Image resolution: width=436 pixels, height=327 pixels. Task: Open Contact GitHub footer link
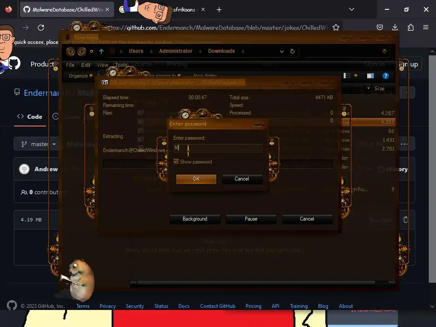[218, 306]
